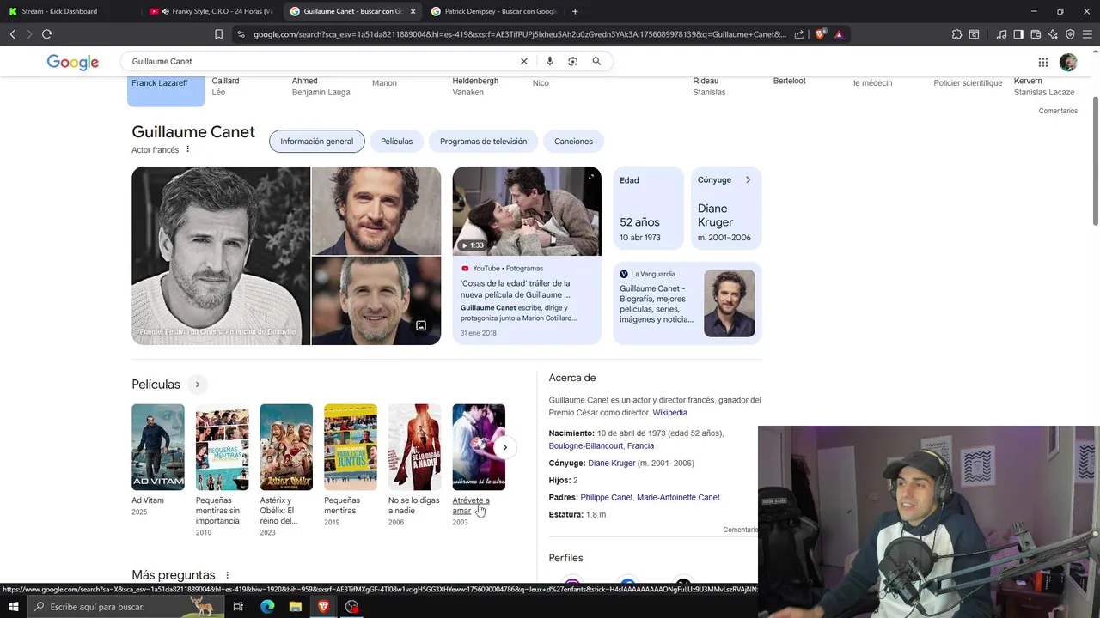Reload the page with the refresh icon

[x=46, y=34]
